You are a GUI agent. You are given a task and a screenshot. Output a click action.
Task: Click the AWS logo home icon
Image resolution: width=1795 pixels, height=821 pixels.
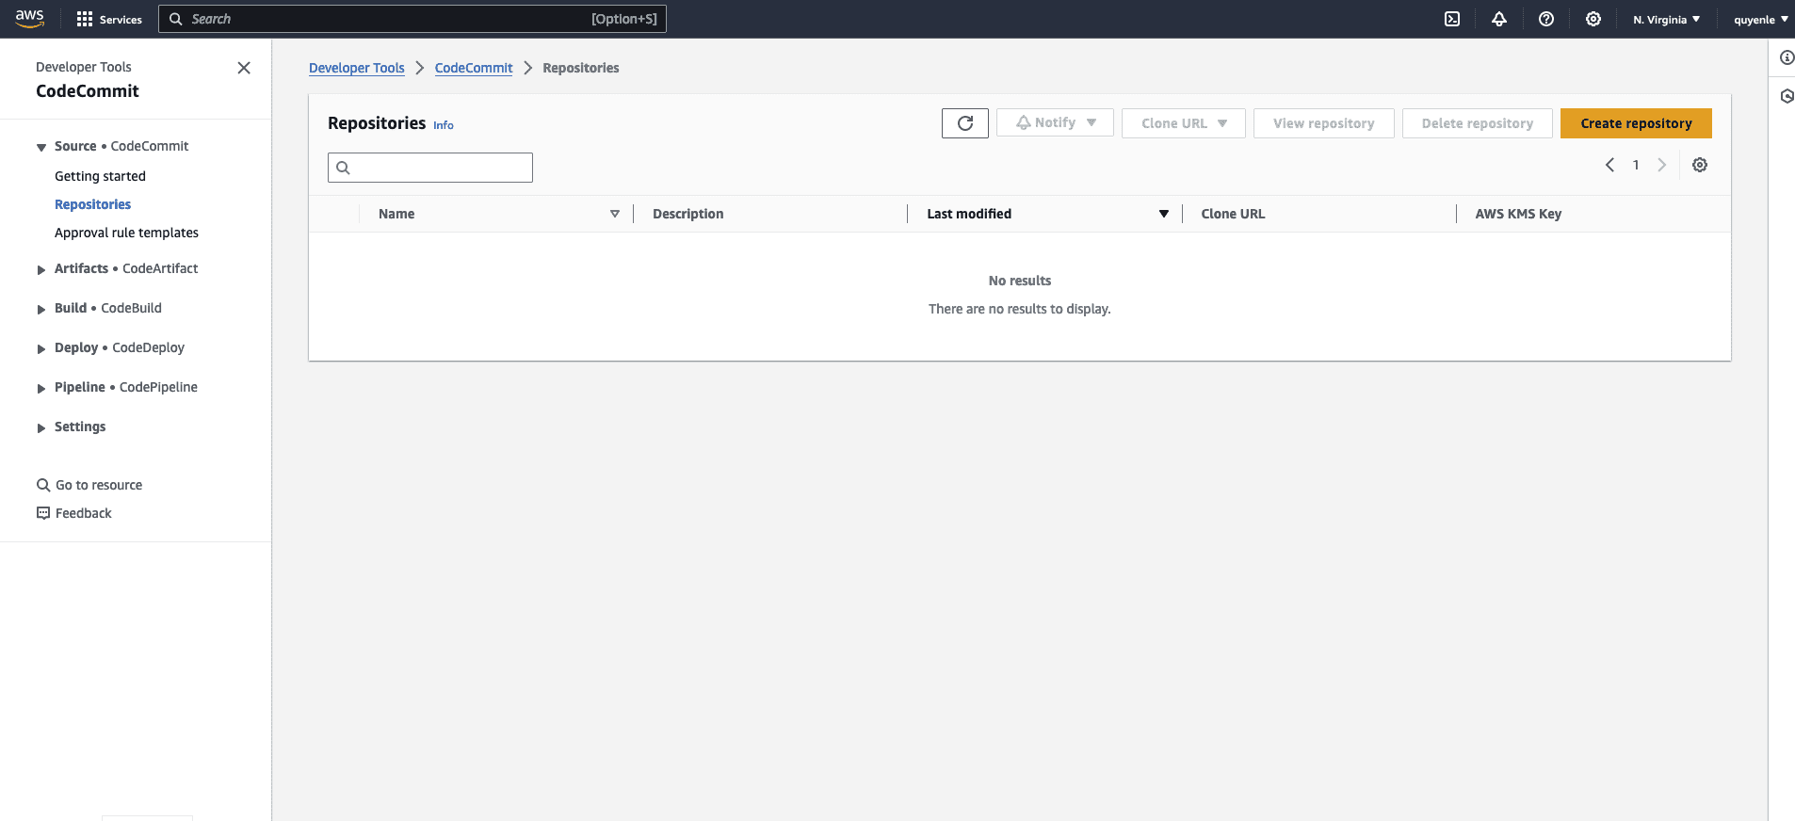(x=29, y=19)
